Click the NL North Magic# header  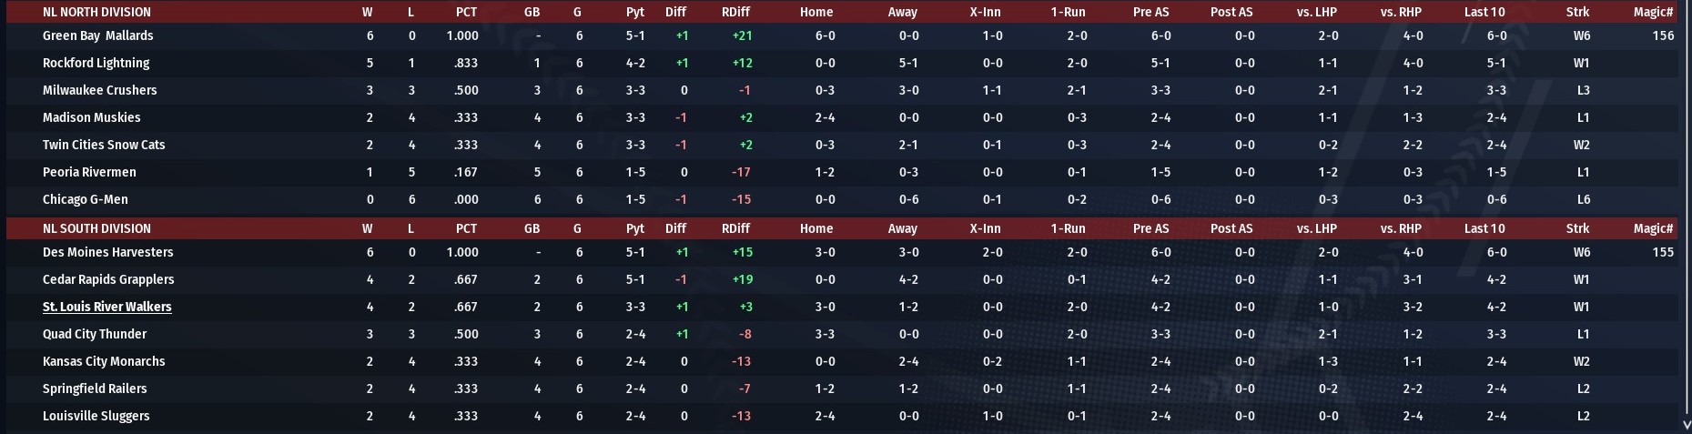[x=1653, y=12]
